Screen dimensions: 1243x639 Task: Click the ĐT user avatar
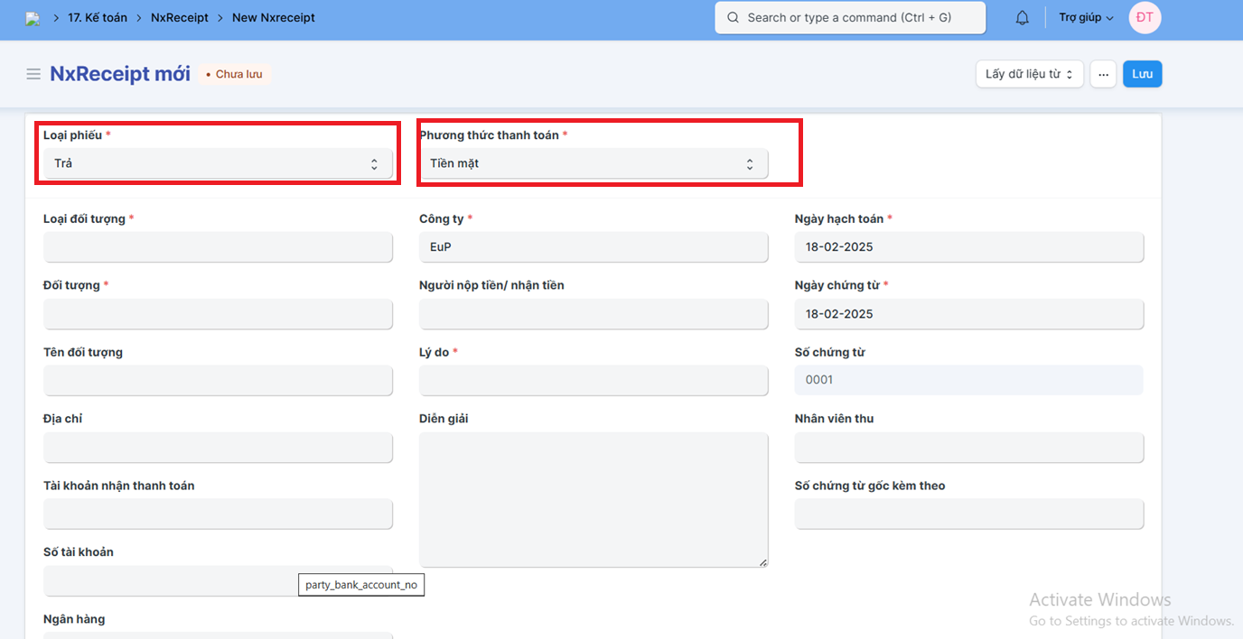point(1145,18)
